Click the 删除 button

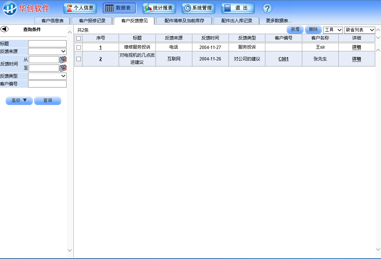pyautogui.click(x=313, y=29)
